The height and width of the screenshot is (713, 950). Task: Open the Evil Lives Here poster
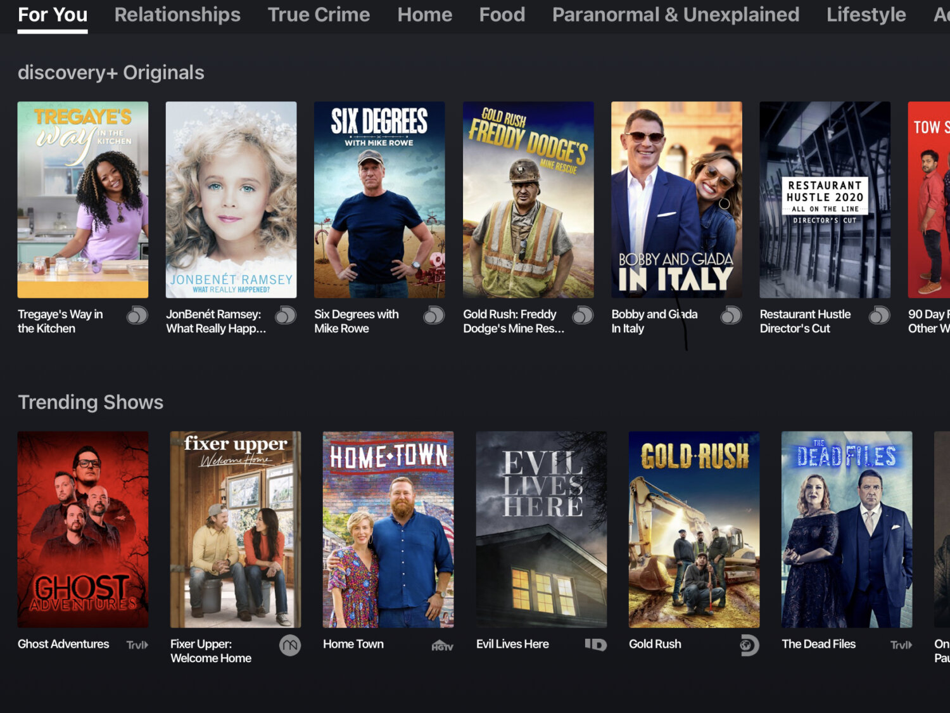541,529
